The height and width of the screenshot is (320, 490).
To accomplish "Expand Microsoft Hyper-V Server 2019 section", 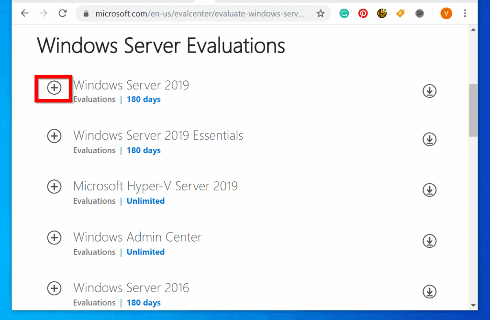I will click(54, 187).
